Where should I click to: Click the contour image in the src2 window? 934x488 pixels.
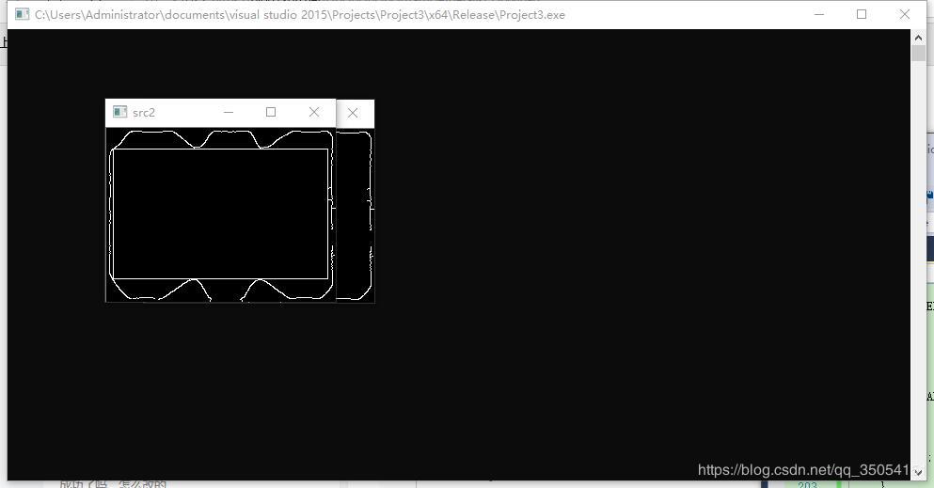tap(220, 214)
